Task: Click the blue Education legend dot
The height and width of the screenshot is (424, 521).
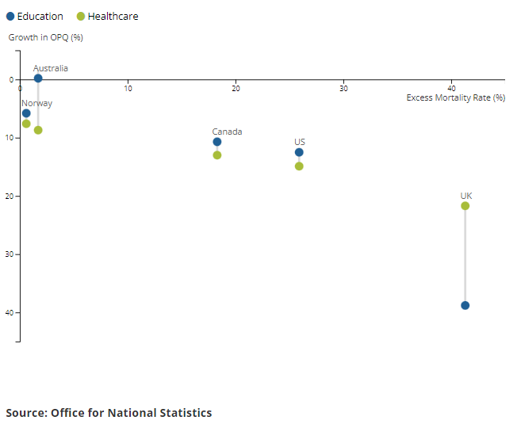Action: pyautogui.click(x=10, y=17)
